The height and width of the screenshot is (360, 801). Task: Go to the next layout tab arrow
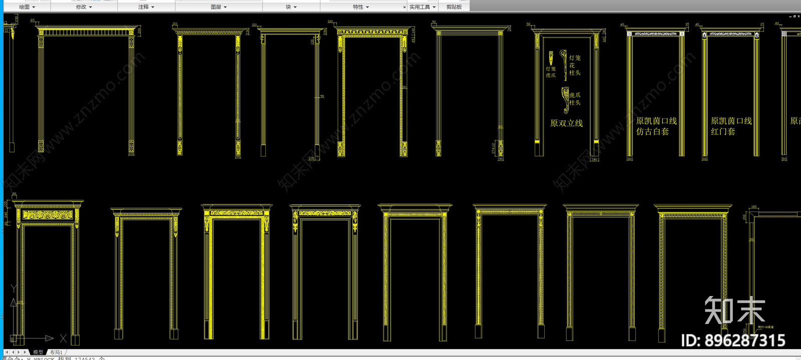[19, 352]
